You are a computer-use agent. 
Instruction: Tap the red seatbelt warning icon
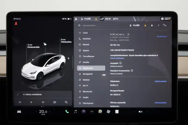[x=16, y=23]
